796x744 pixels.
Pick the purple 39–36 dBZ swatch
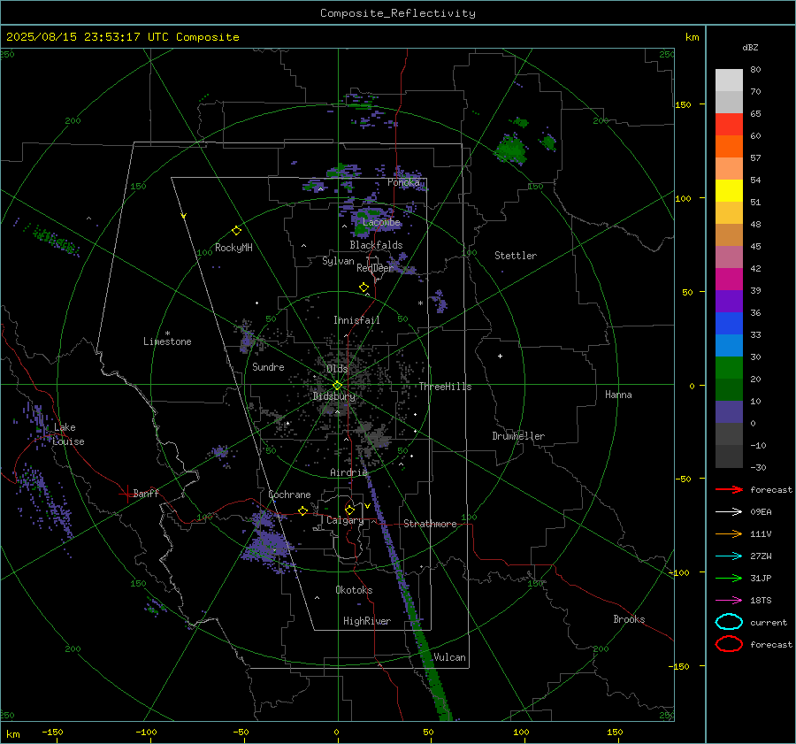coord(729,302)
